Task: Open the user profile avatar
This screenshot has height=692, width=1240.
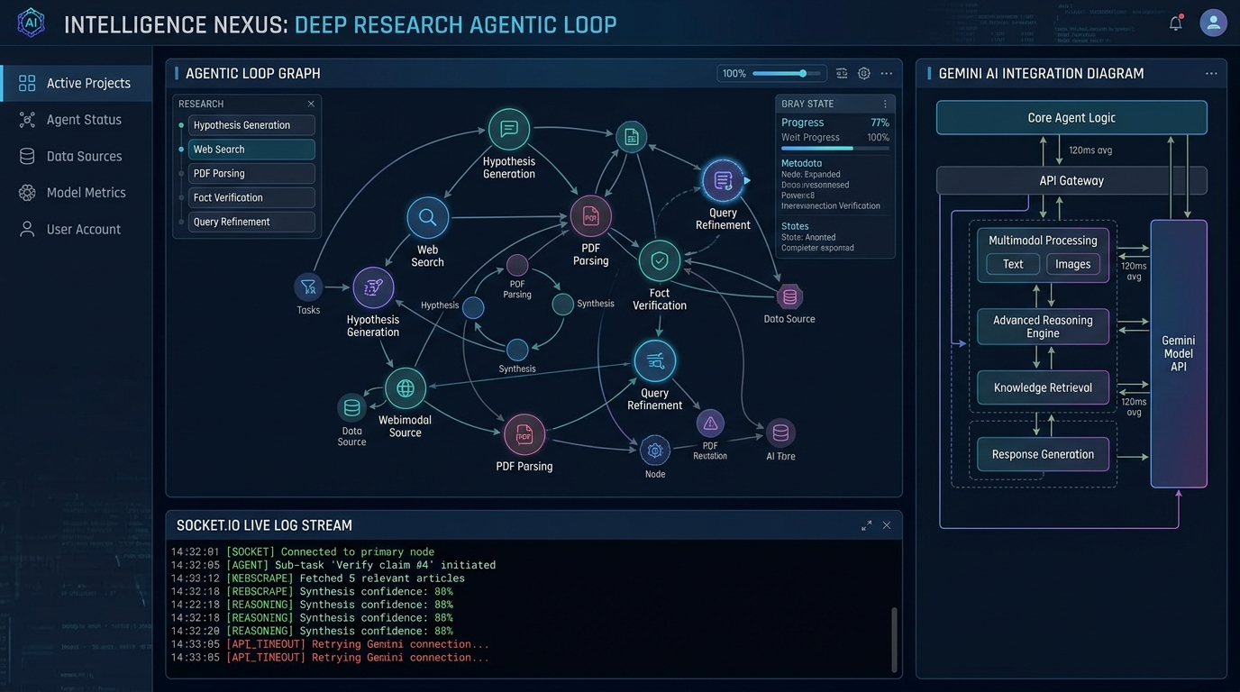Action: (1213, 23)
